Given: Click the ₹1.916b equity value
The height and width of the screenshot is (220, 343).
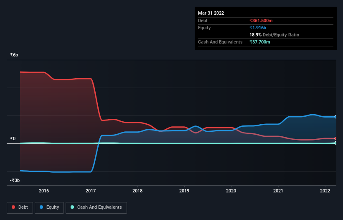Looking at the screenshot, I should (x=258, y=28).
